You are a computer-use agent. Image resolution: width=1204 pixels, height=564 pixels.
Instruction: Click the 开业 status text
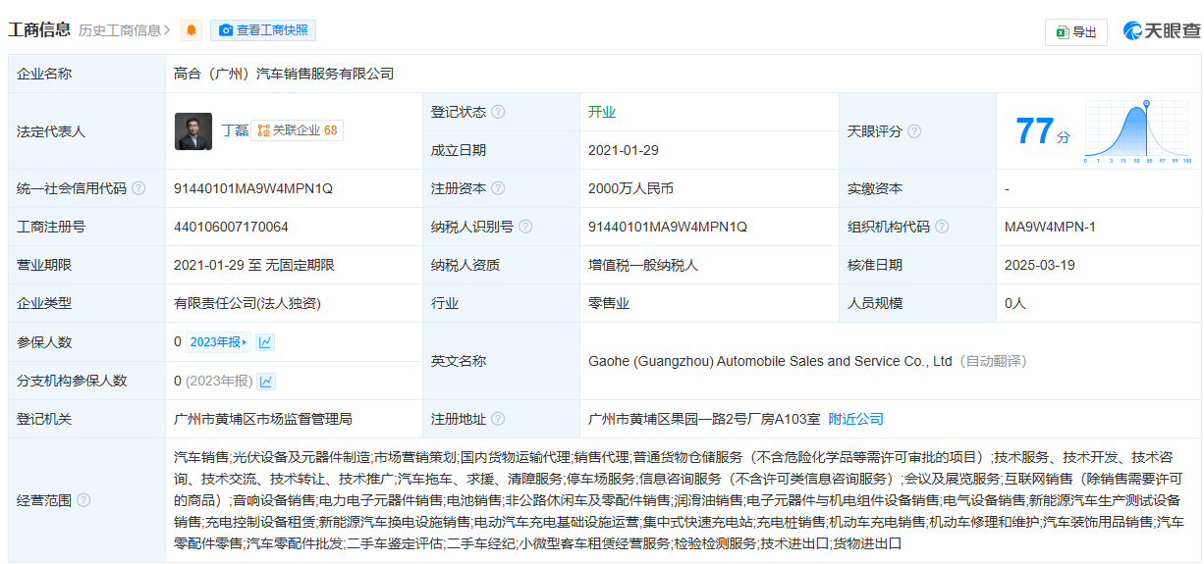click(602, 112)
